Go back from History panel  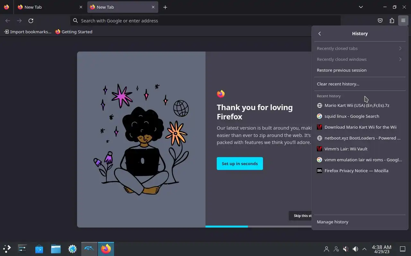point(319,34)
